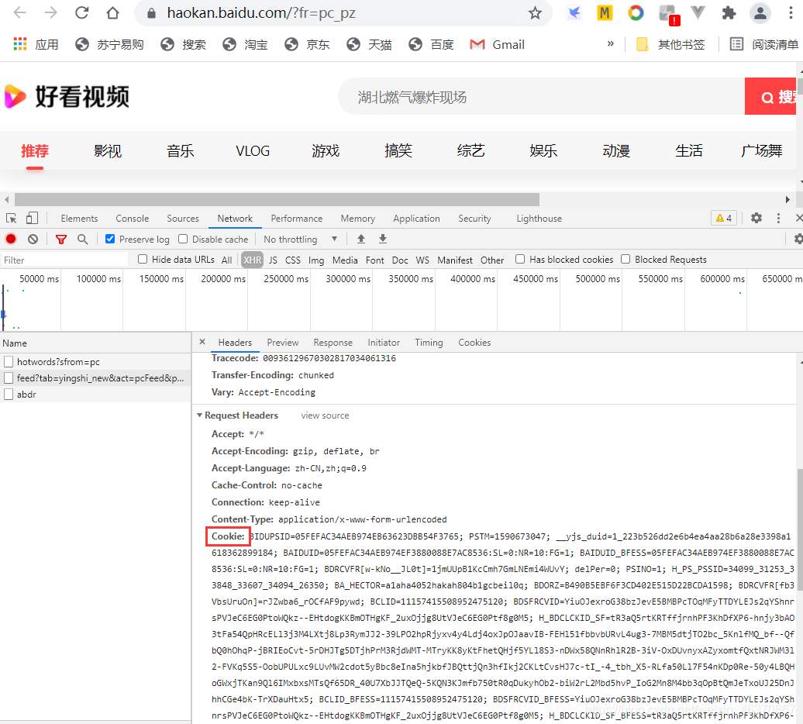
Task: Select the abdr request row
Action: [x=96, y=395]
